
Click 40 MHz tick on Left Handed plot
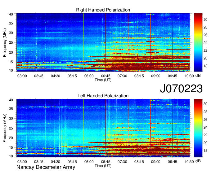pos(11,100)
